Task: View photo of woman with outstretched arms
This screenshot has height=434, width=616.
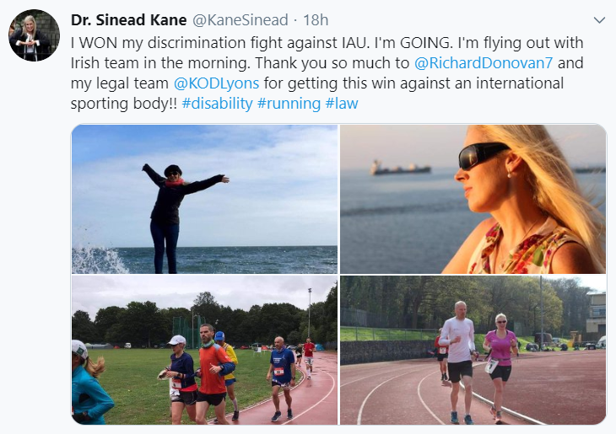Action: [x=204, y=199]
